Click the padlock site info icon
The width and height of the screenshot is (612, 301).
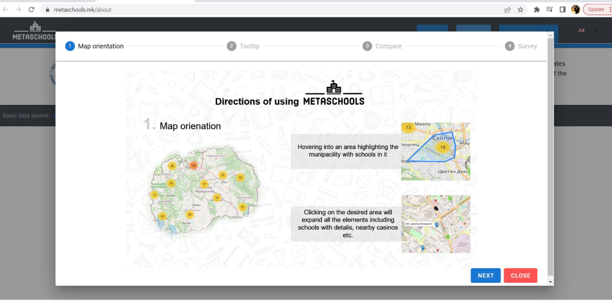(48, 10)
